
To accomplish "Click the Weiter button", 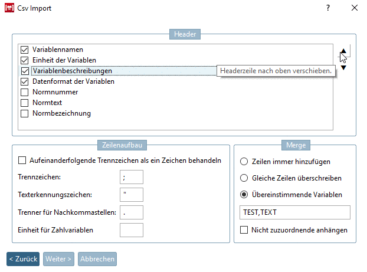I will point(58,259).
